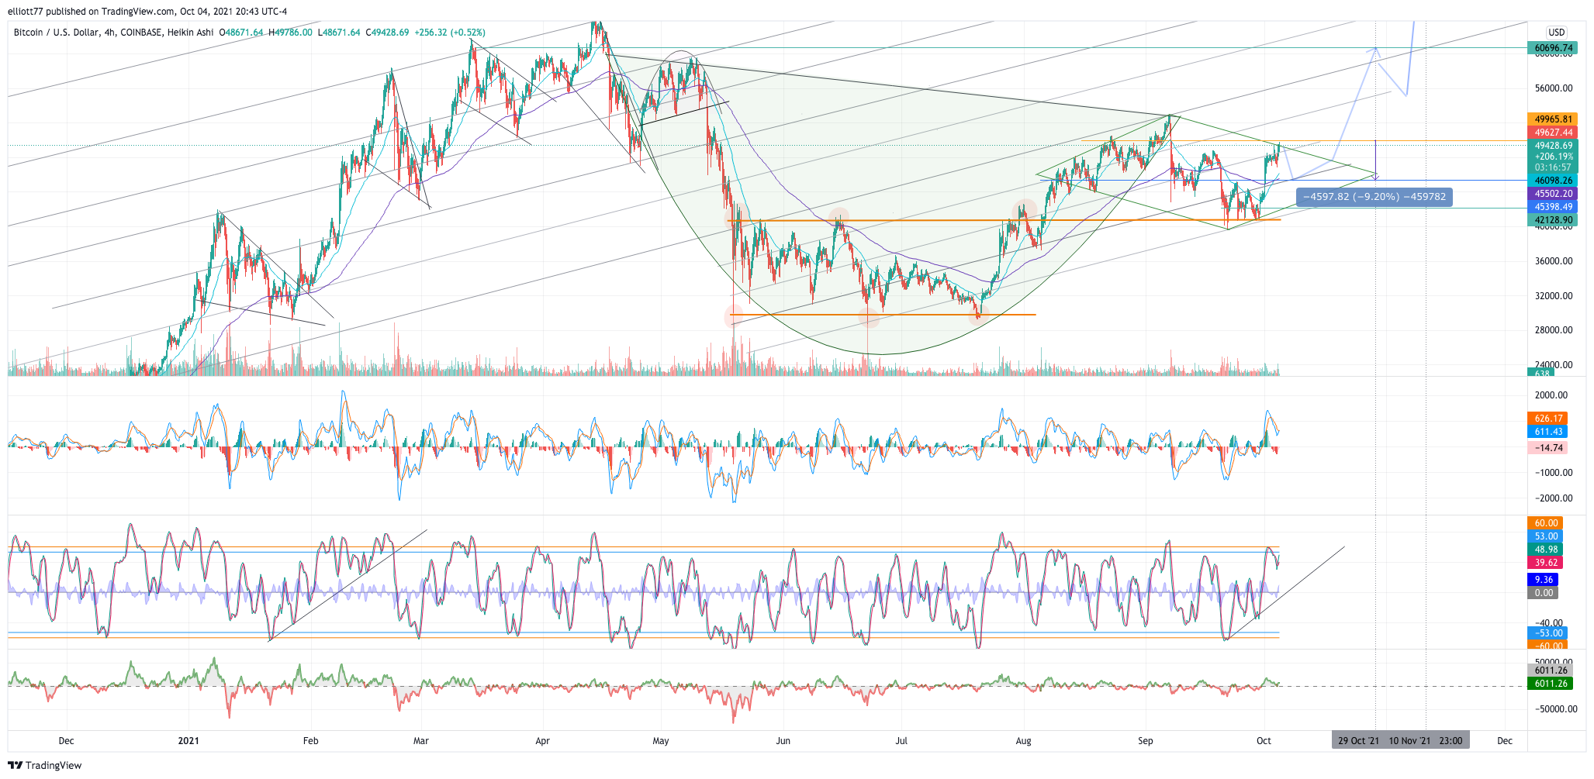Image resolution: width=1594 pixels, height=779 pixels.
Task: Select the open value O48671.64 in legend
Action: [241, 33]
